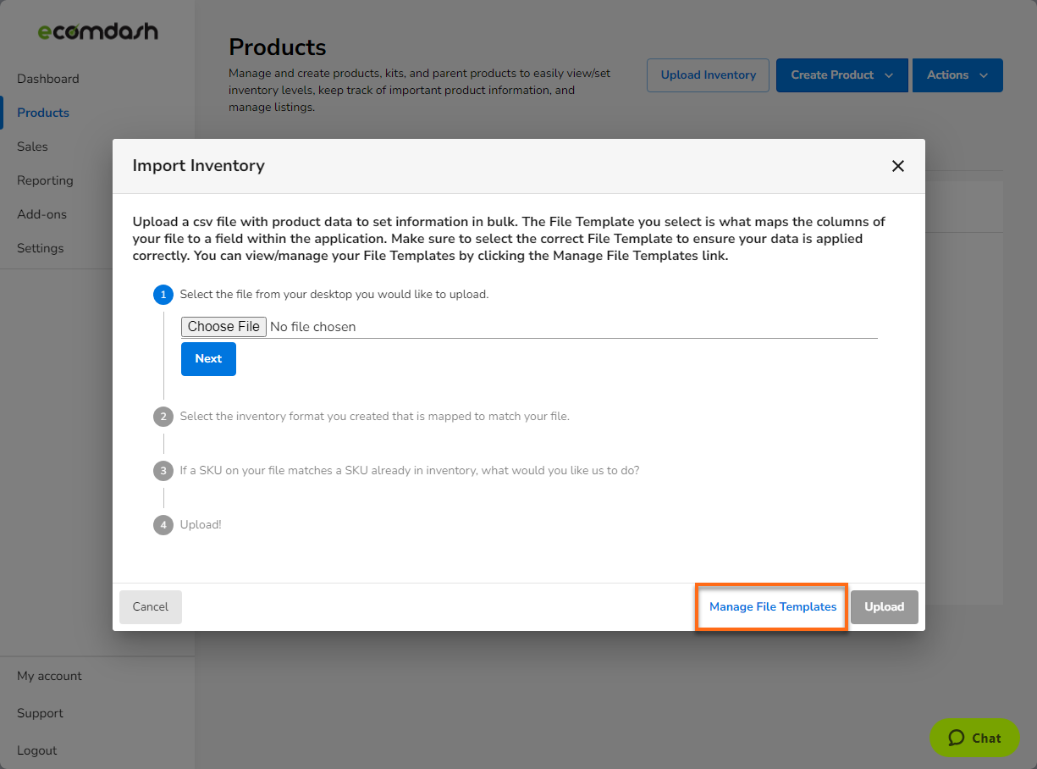Select Products in the sidebar

[x=42, y=113]
